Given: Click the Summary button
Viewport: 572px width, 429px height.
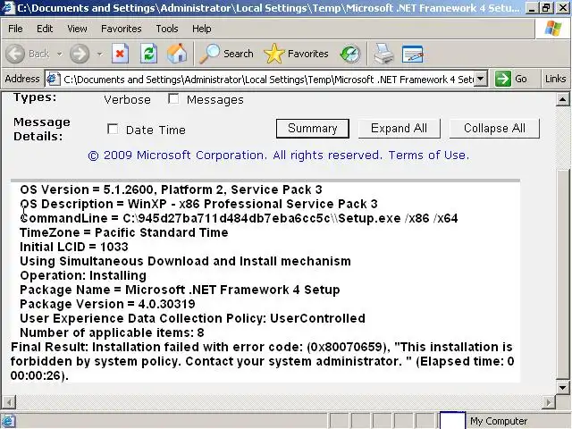Looking at the screenshot, I should click(x=312, y=129).
